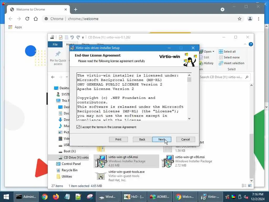Click the properties checkmark icon in quick toolbar
This screenshot has height=202, width=269.
coord(61,37)
